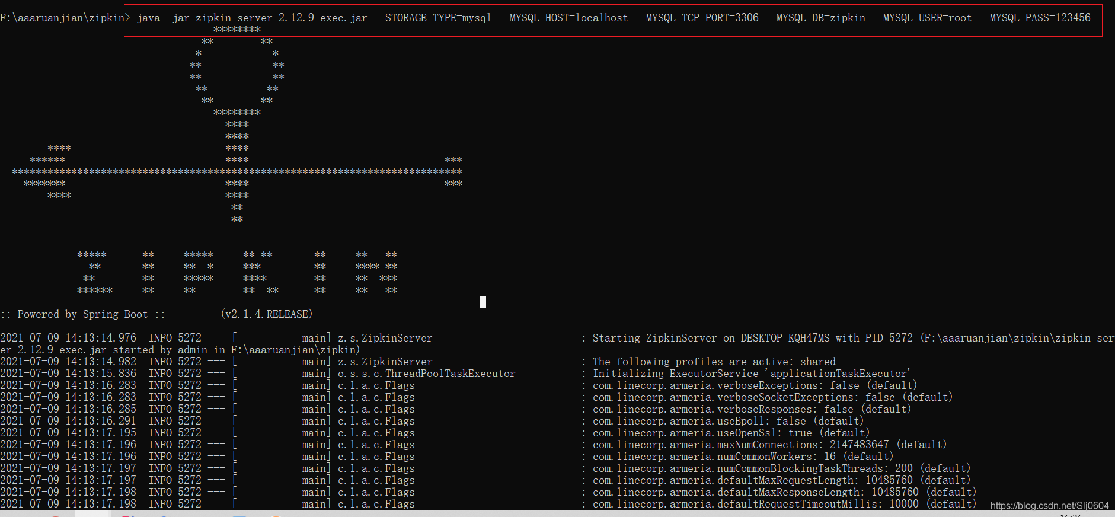Click the useEpoll: false (default) line
Screen dimensions: 1115x517
click(729, 421)
